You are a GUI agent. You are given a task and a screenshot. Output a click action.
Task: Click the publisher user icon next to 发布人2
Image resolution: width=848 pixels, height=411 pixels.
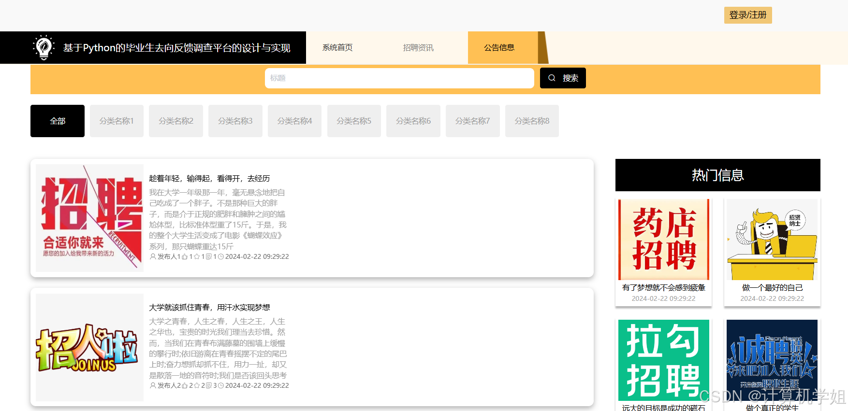[153, 386]
